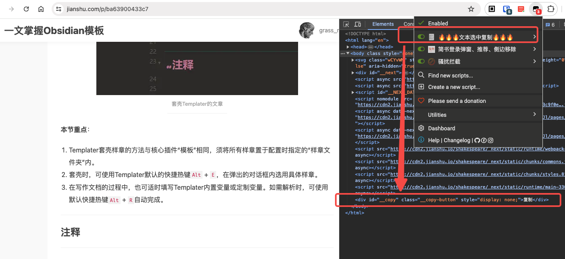This screenshot has height=259, width=565.
Task: Toggle DevTools device toolbar
Action: 358,24
